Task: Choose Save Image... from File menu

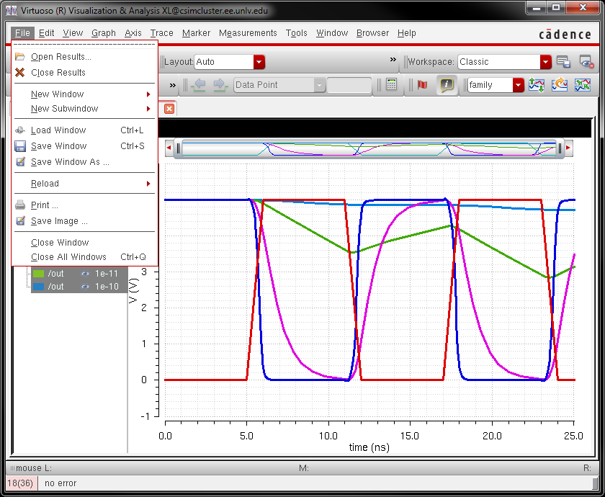Action: coord(59,221)
